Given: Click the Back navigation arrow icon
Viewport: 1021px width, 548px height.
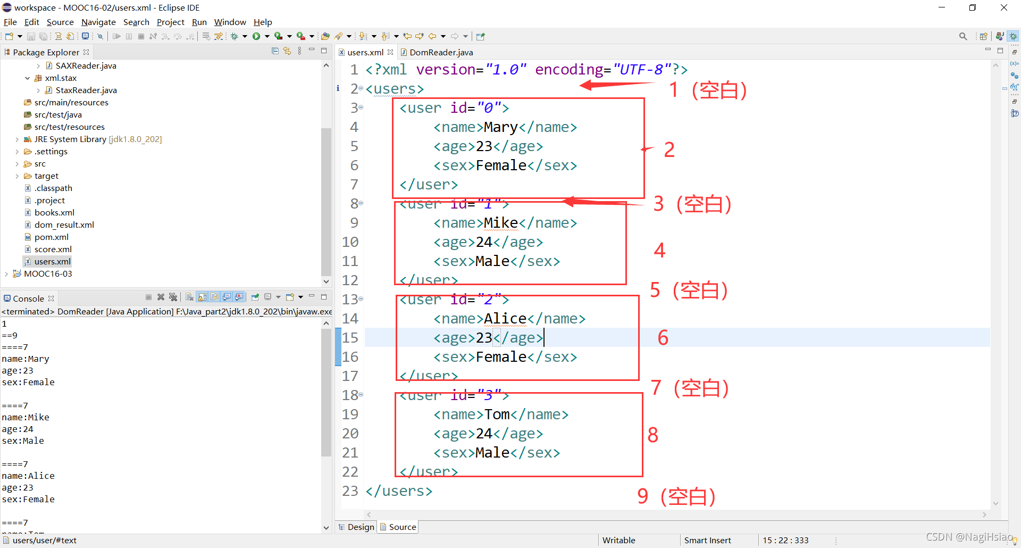Looking at the screenshot, I should [432, 36].
